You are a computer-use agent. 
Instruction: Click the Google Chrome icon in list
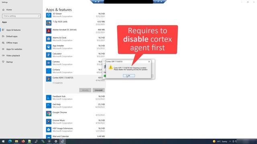pos(49,114)
